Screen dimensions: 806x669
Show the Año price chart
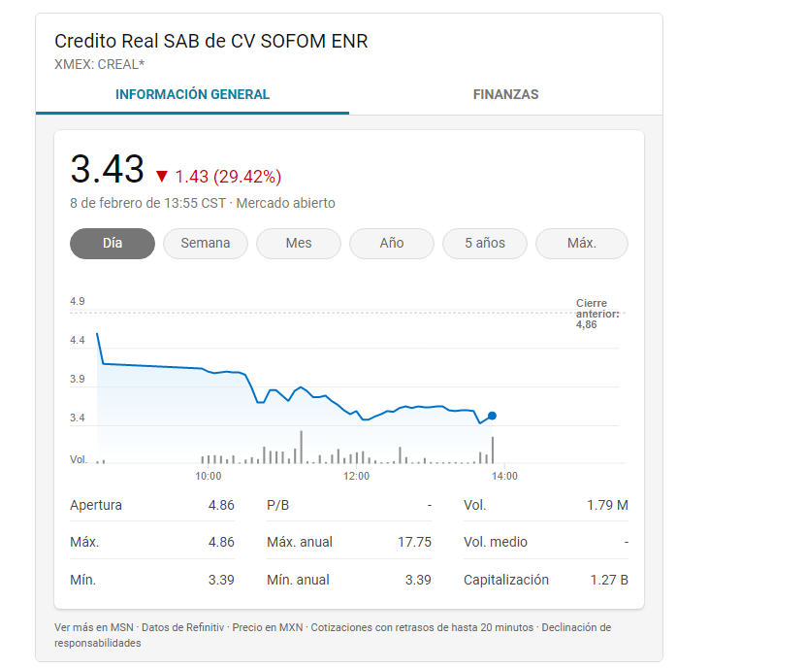(391, 244)
